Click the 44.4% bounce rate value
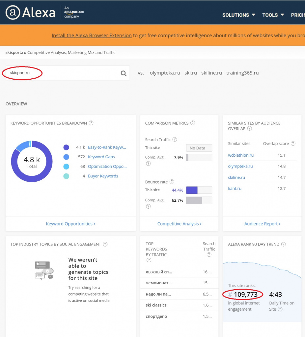 (x=178, y=190)
